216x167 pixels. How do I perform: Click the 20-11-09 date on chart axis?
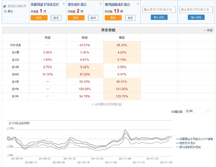[125, 159]
